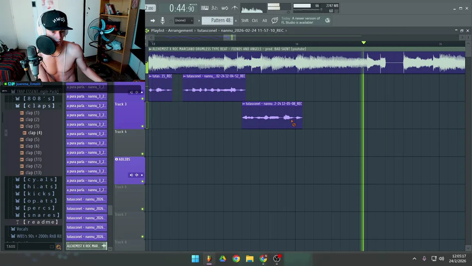Toggle mute LED on Track 7

tap(142, 237)
